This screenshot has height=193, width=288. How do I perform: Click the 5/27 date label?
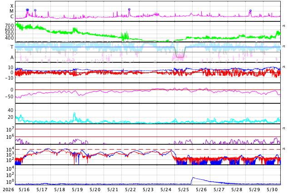[x=219, y=190]
